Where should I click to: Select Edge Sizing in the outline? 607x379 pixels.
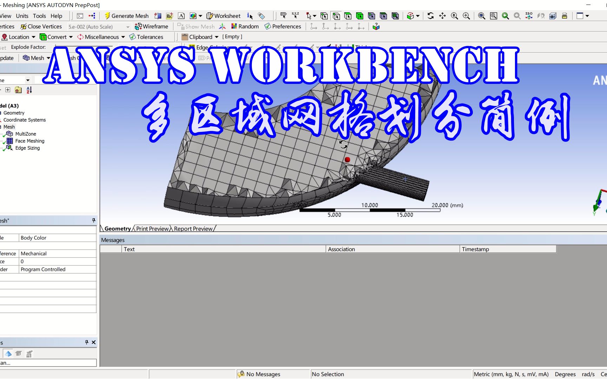click(x=27, y=148)
